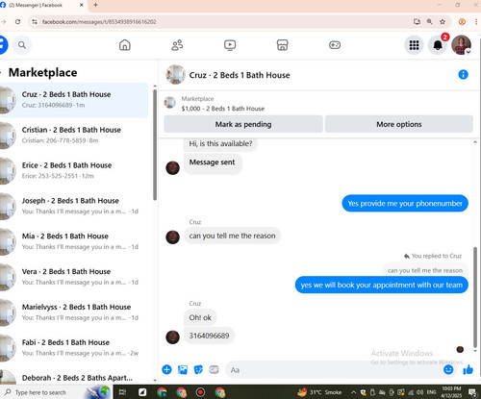Click the message input field Aa
This screenshot has height=399, width=481.
[334, 370]
